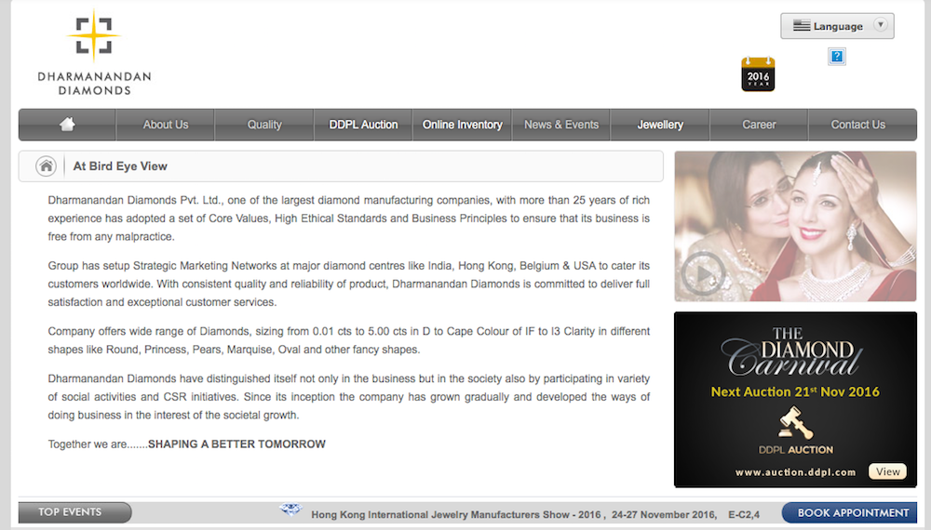Click the Book Appointment button
This screenshot has height=530, width=931.
(x=850, y=513)
